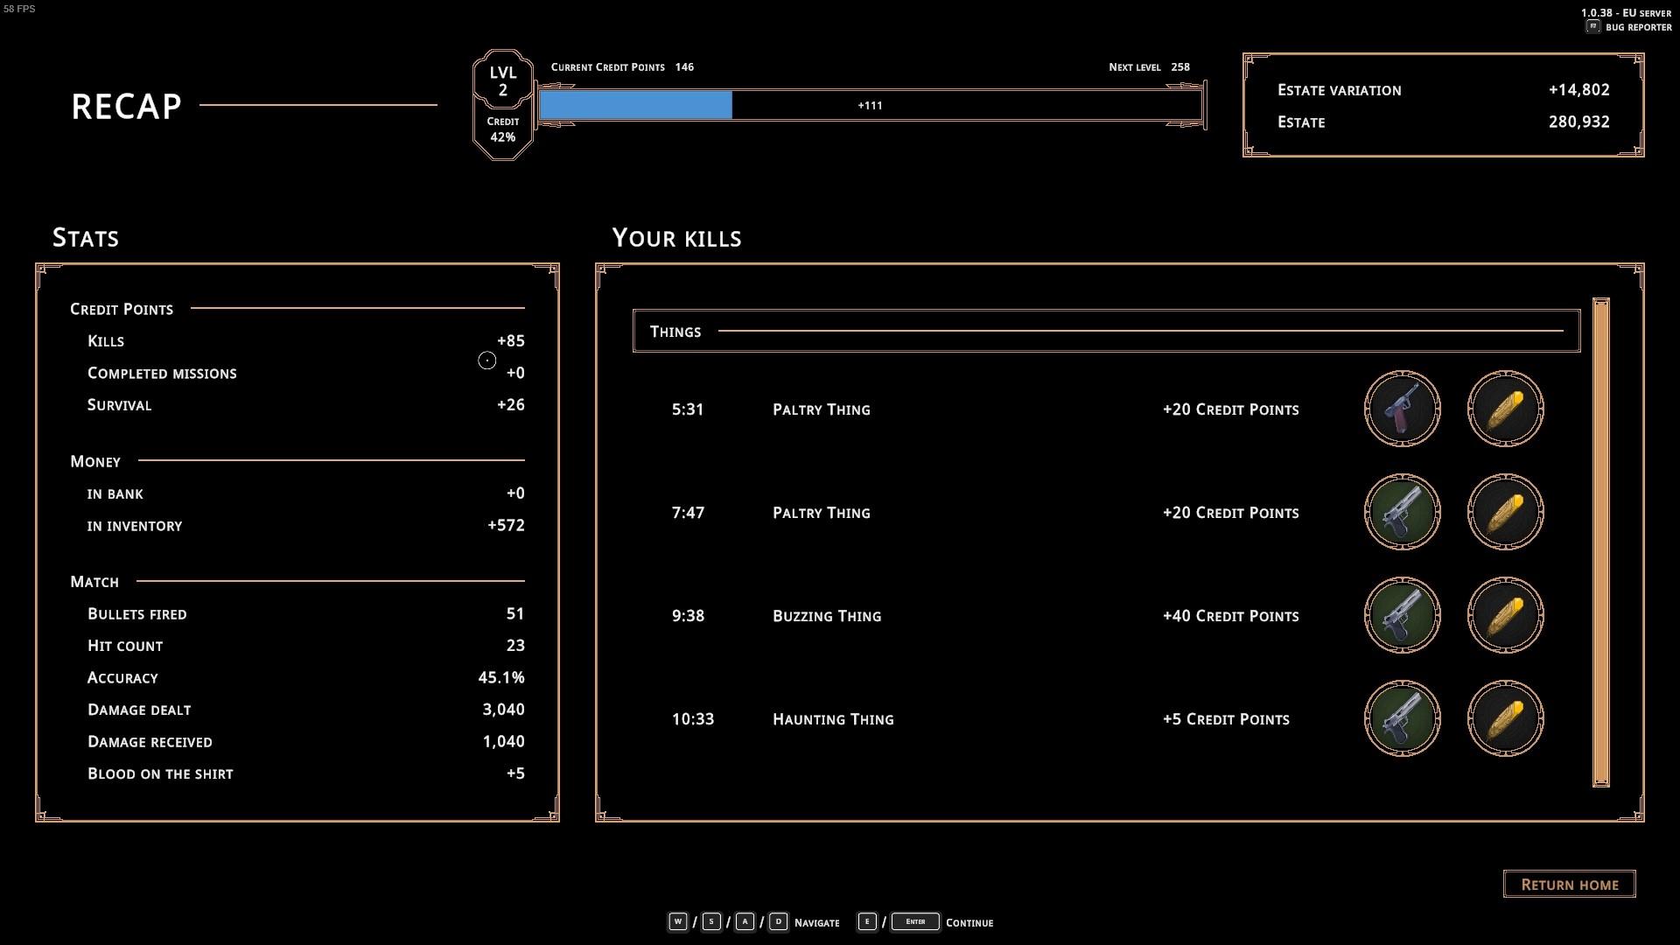Click the pistol icon for 5:31 kill

pos(1402,409)
